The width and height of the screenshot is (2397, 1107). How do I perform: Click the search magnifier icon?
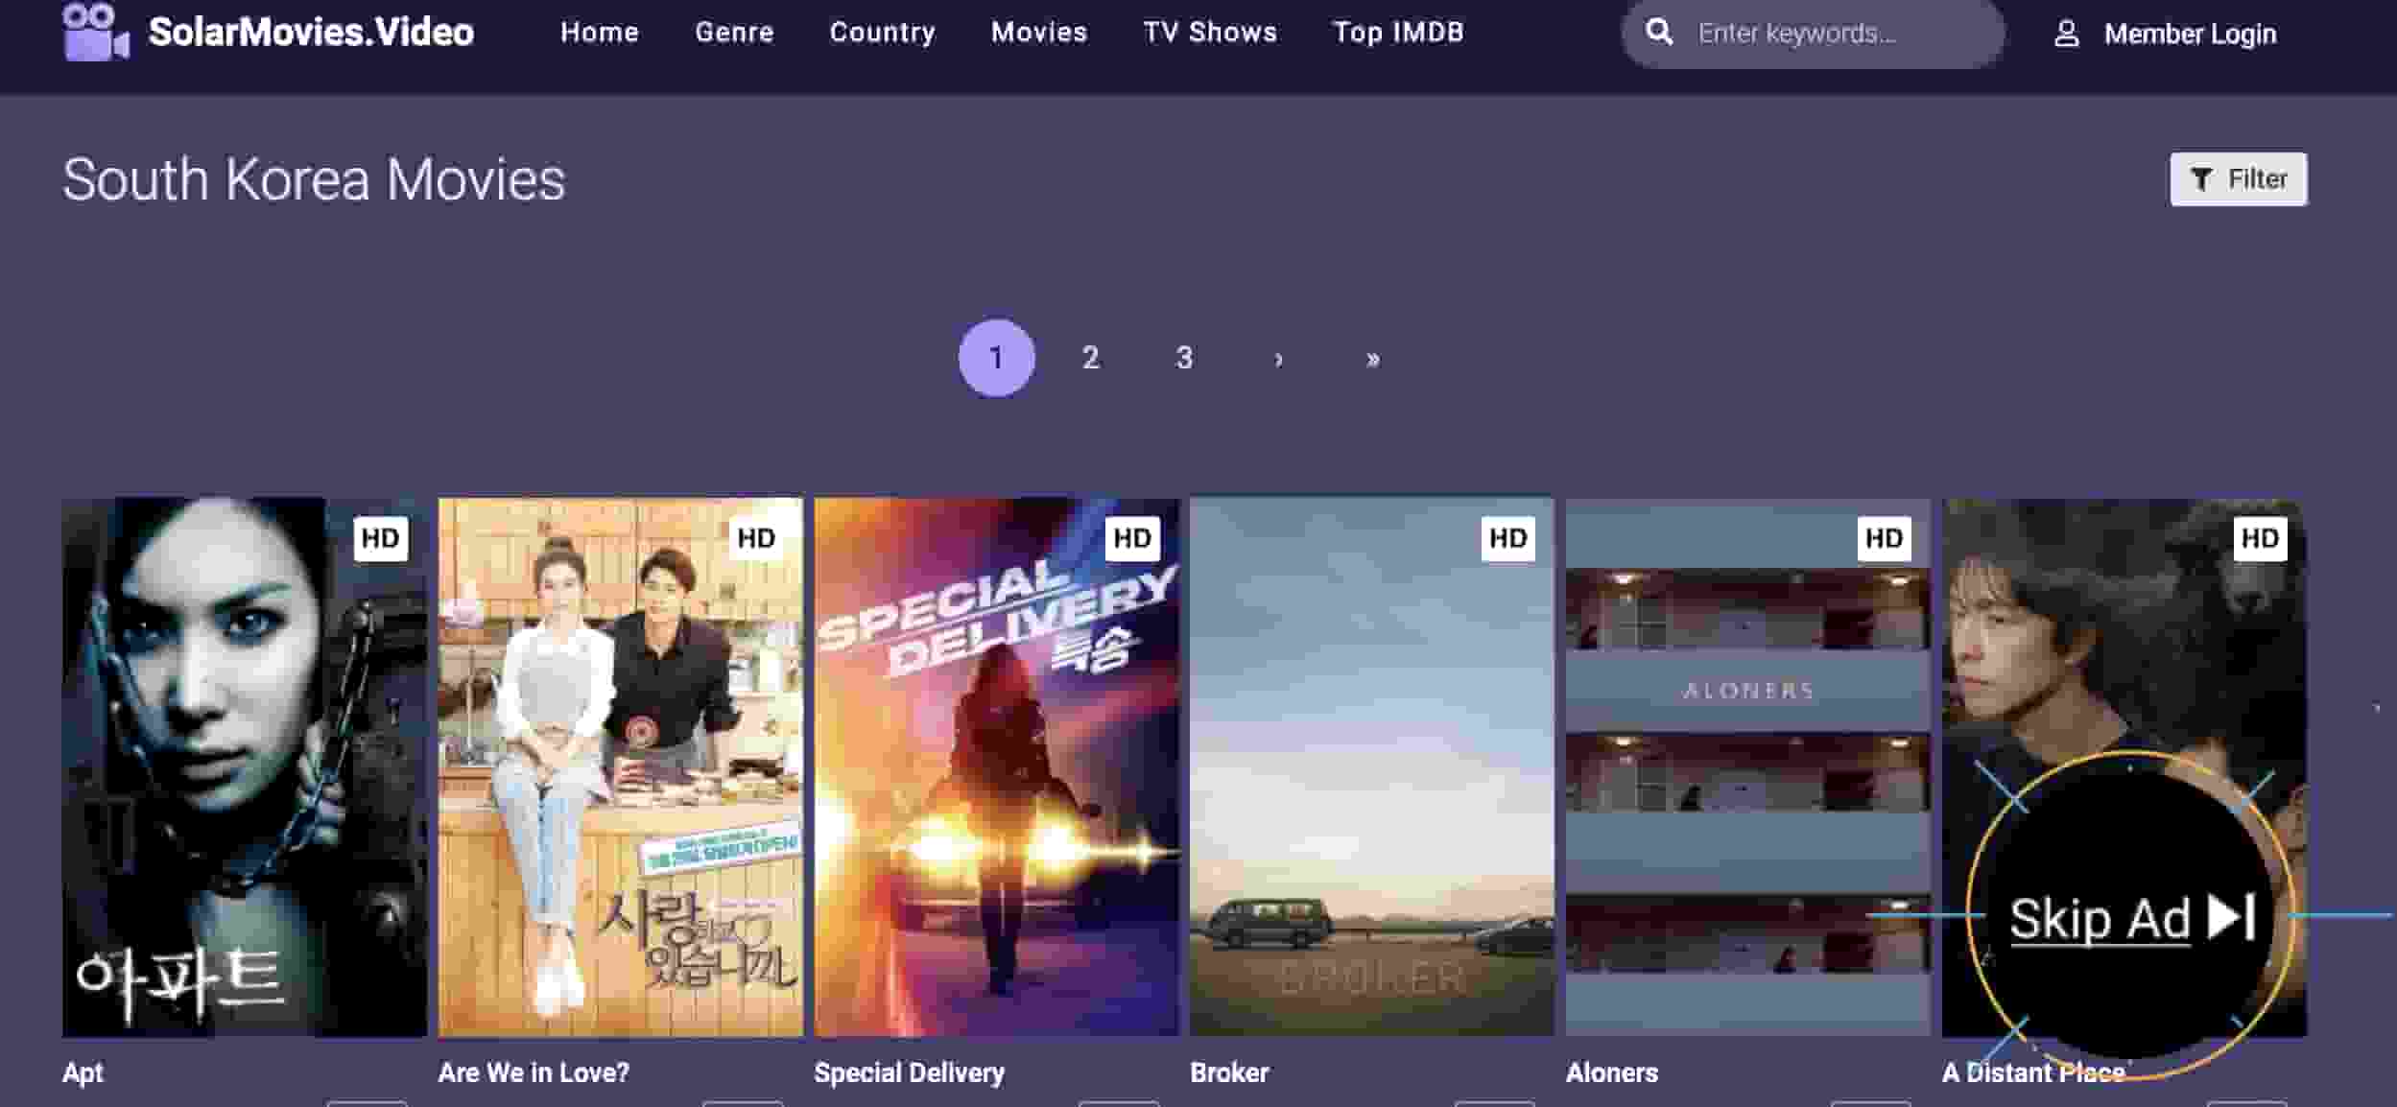pos(1659,33)
